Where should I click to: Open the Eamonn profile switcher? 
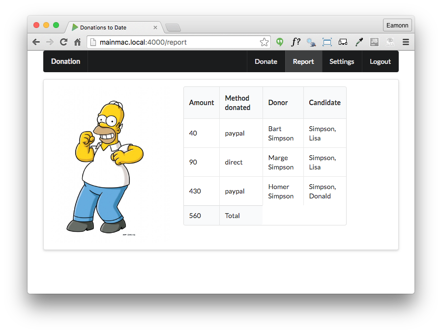click(397, 25)
